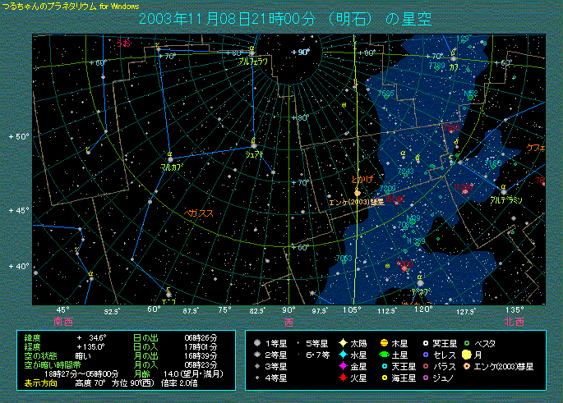This screenshot has height=403, width=563.
Task: Click the 1等星 magnitude legend icon
Action: coord(258,342)
